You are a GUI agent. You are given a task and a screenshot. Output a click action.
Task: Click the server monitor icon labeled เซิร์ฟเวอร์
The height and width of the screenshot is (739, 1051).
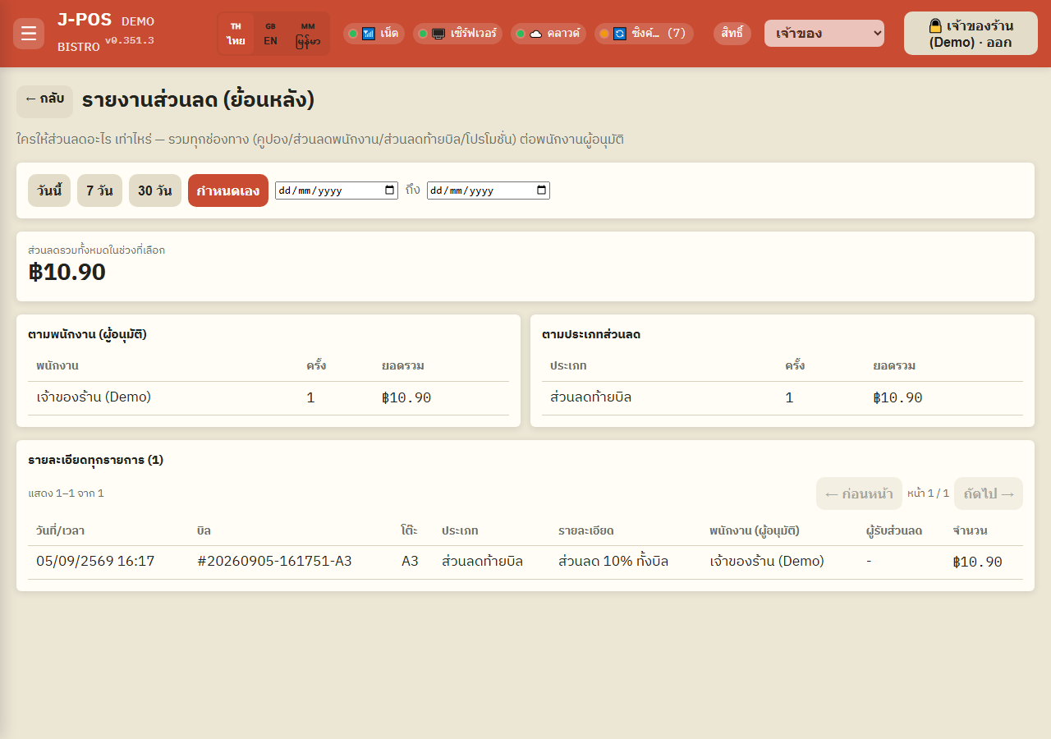438,34
